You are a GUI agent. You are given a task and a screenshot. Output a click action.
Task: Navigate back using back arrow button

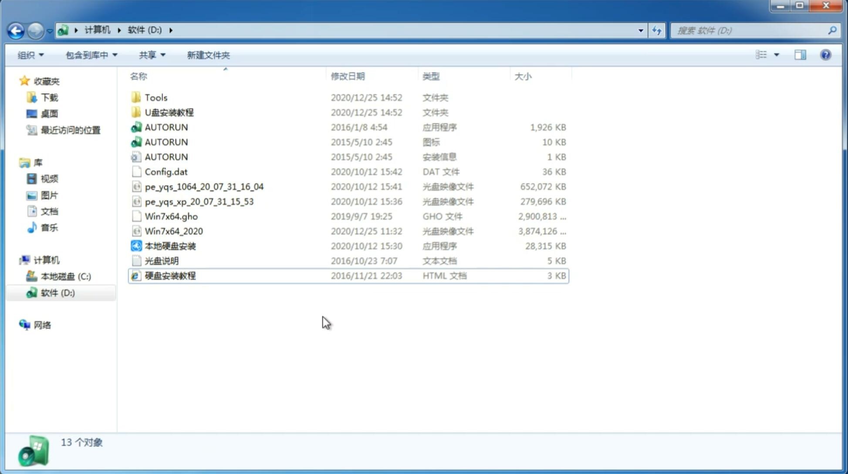(x=16, y=30)
